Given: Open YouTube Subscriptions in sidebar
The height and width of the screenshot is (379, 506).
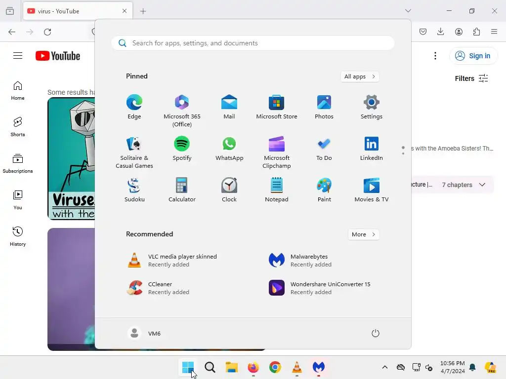Looking at the screenshot, I should point(18,164).
